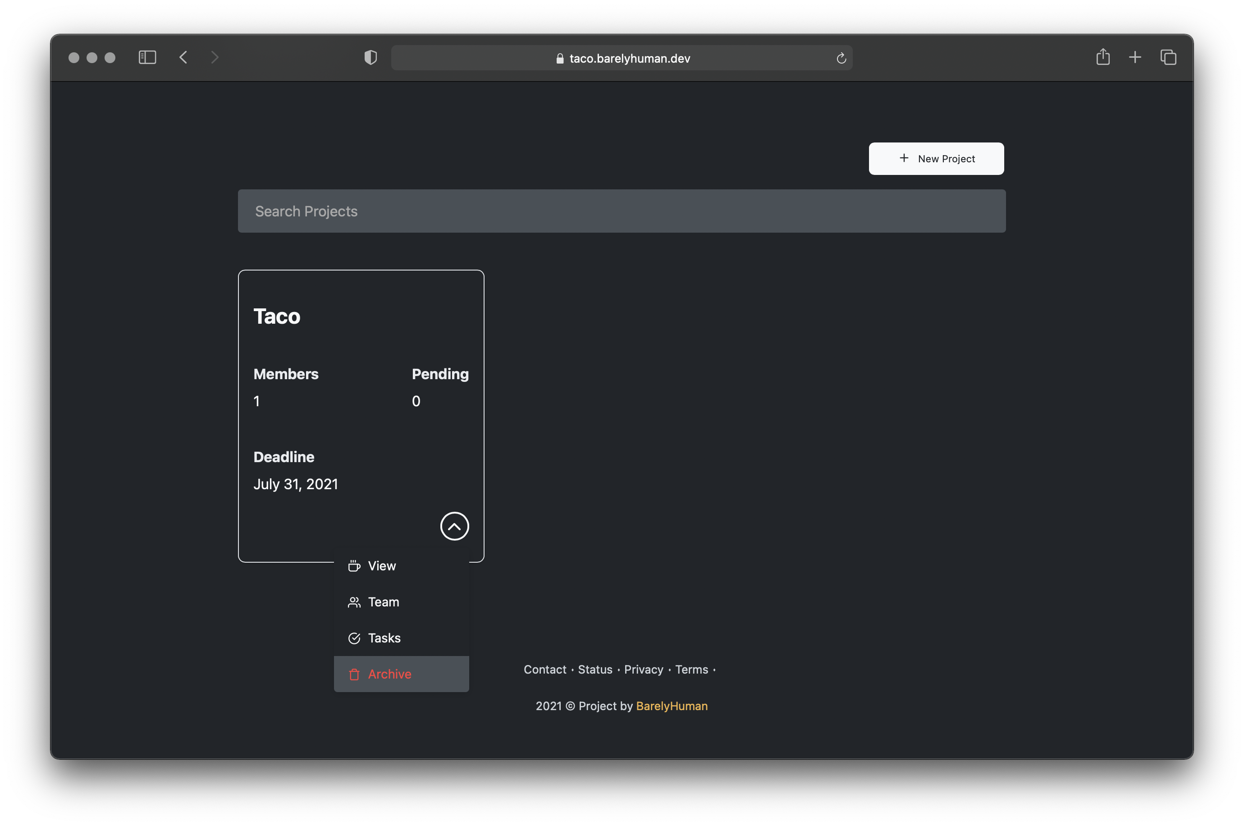
Task: Click the lock icon next to taco.barelyhuman.dev
Action: click(560, 59)
